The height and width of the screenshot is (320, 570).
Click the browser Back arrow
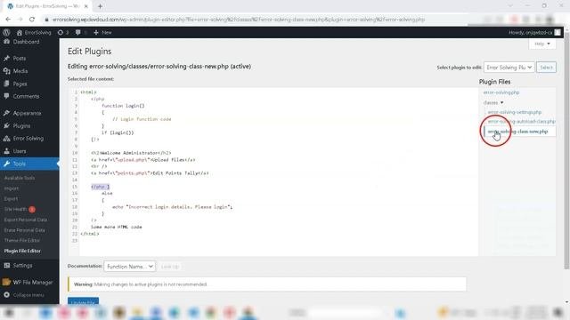(x=8, y=20)
